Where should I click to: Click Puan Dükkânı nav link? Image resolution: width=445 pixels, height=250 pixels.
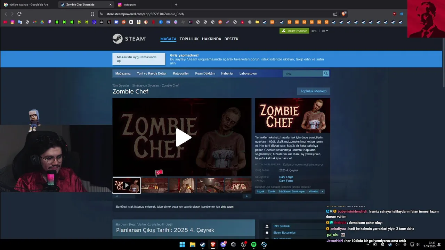(205, 74)
